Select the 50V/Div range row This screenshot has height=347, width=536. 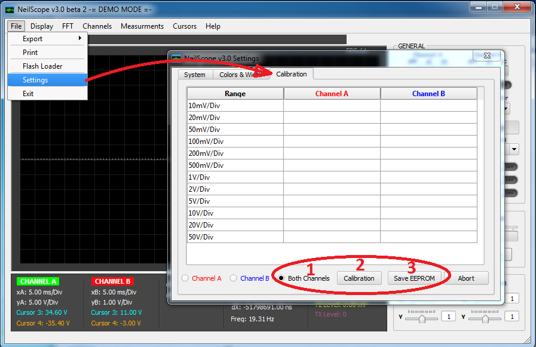click(332, 237)
